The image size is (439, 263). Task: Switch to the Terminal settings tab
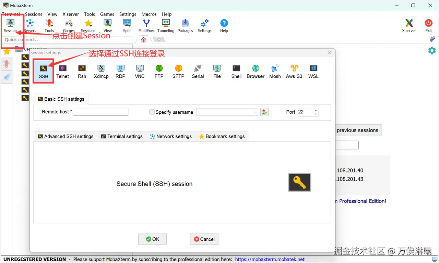(122, 136)
